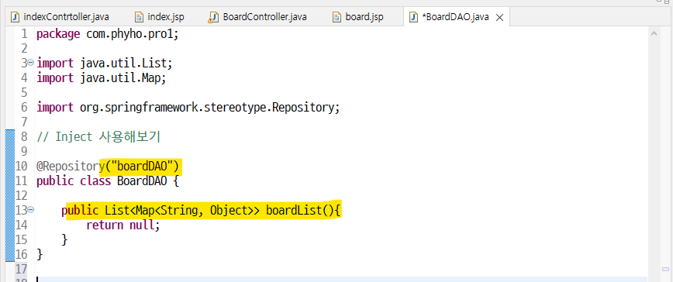Click the 'boardList()' method name
The height and width of the screenshot is (282, 673).
pyautogui.click(x=301, y=211)
